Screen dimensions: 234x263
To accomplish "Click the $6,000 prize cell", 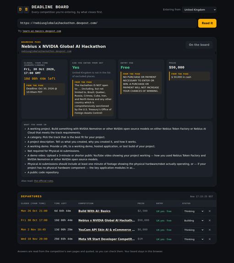I will click(142, 229).
